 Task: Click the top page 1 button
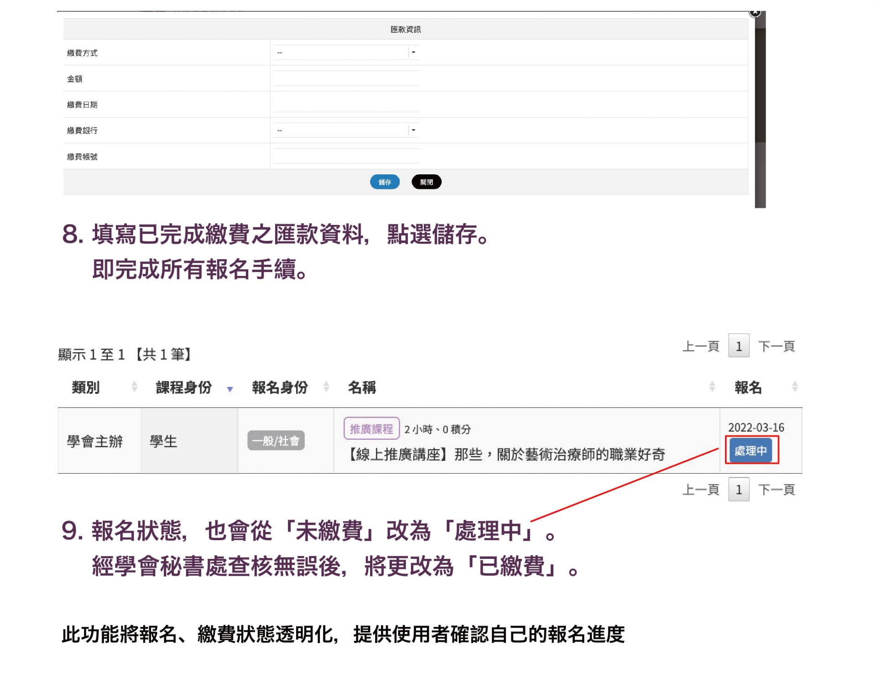(739, 345)
